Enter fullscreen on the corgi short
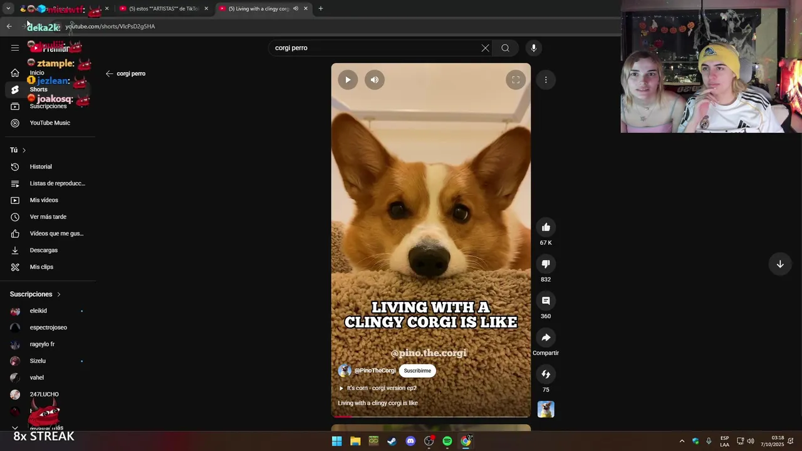This screenshot has width=802, height=451. [x=516, y=80]
